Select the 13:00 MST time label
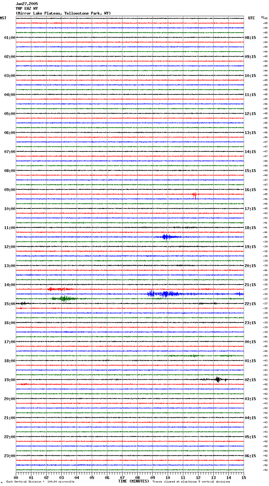The width and height of the screenshot is (269, 486). (10, 266)
